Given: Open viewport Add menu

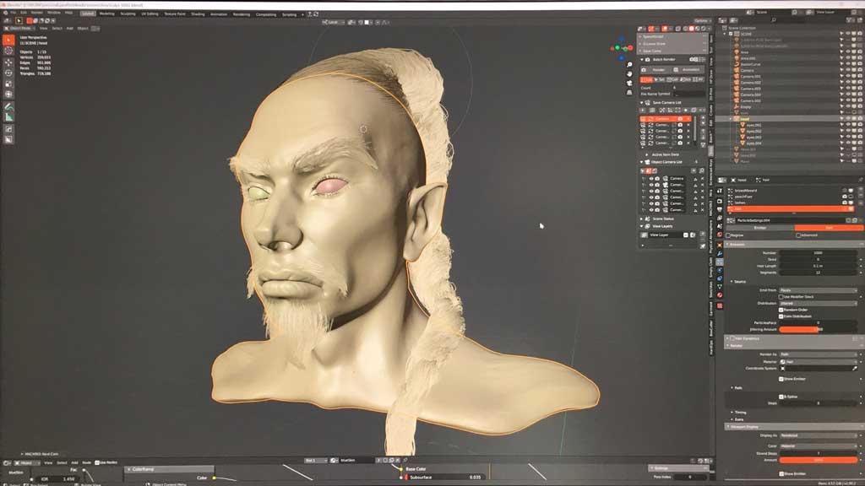Looking at the screenshot, I should [69, 28].
